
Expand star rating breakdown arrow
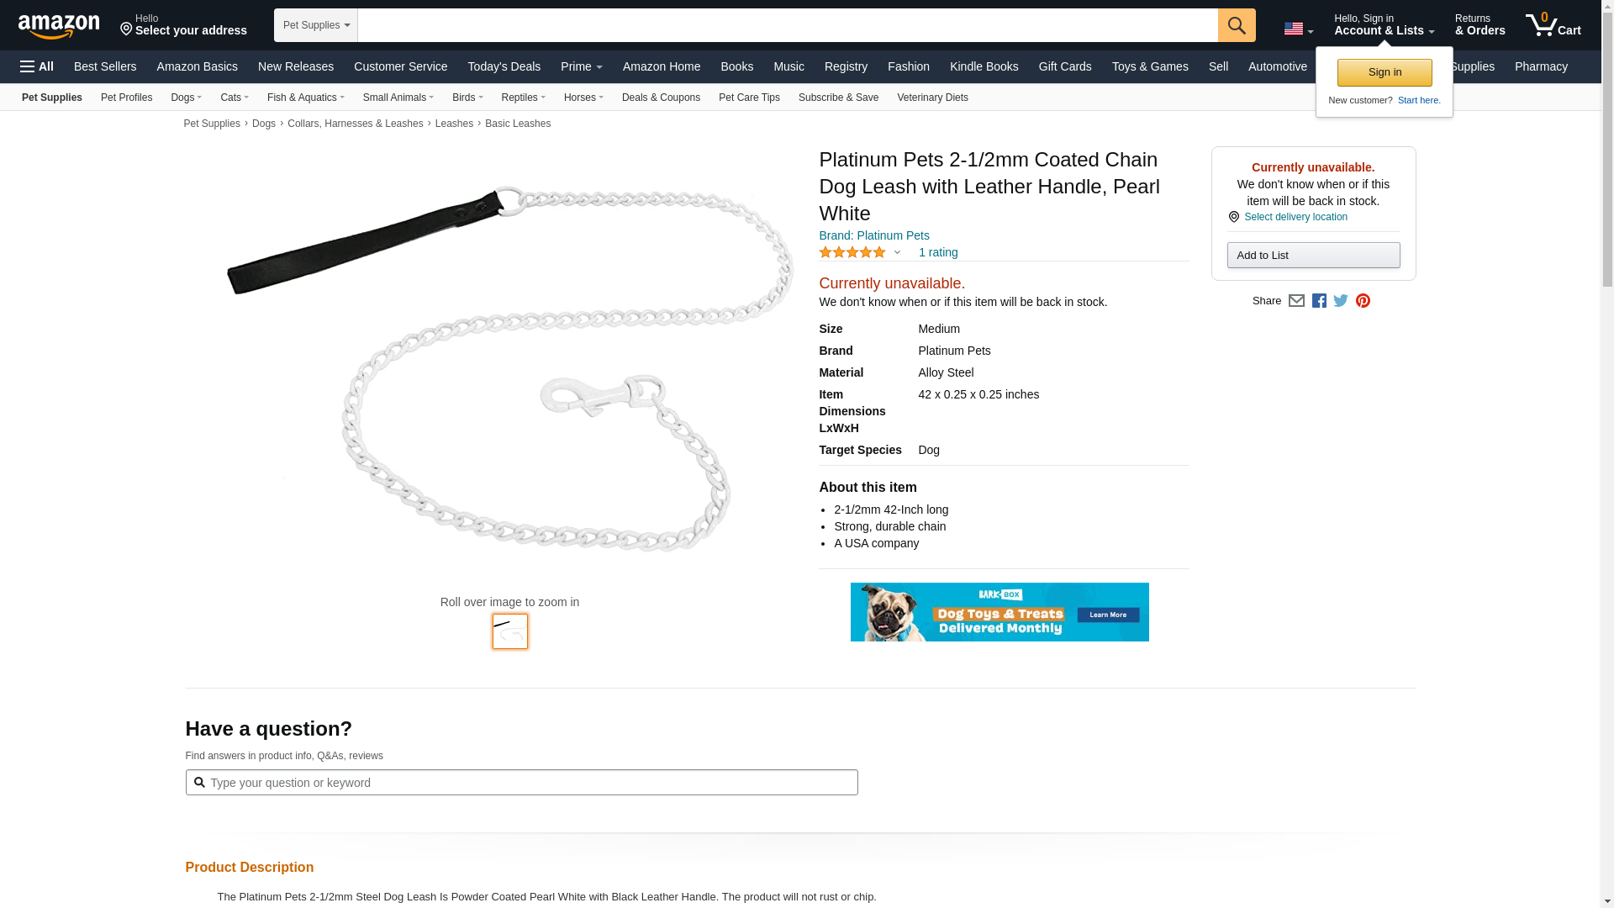pyautogui.click(x=897, y=253)
